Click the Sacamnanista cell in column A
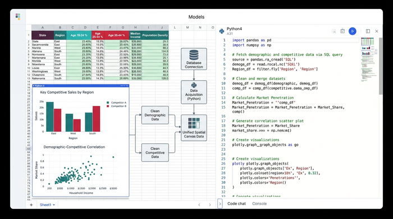This screenshot has width=393, height=219. tap(43, 44)
